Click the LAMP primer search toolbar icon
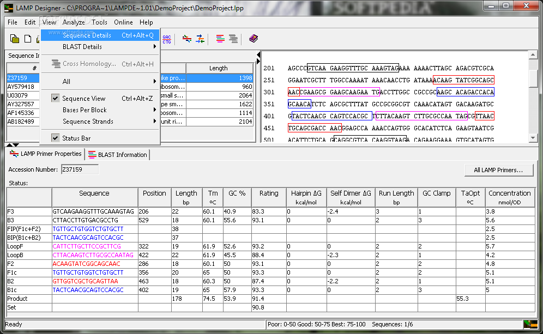543x334 pixels. [x=187, y=39]
